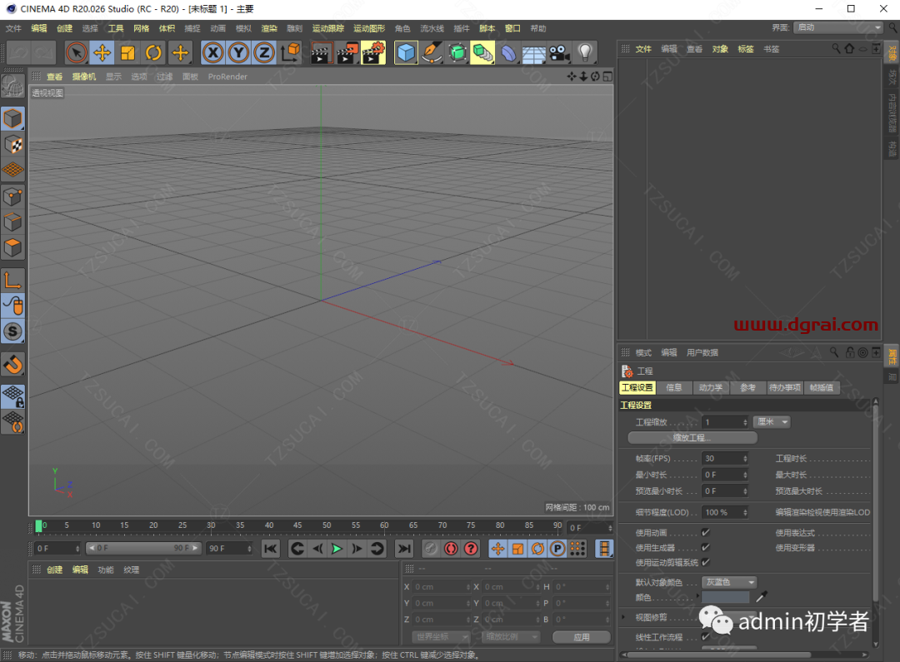The image size is (900, 662).
Task: Activate the Move tool in top toolbar
Action: click(102, 52)
